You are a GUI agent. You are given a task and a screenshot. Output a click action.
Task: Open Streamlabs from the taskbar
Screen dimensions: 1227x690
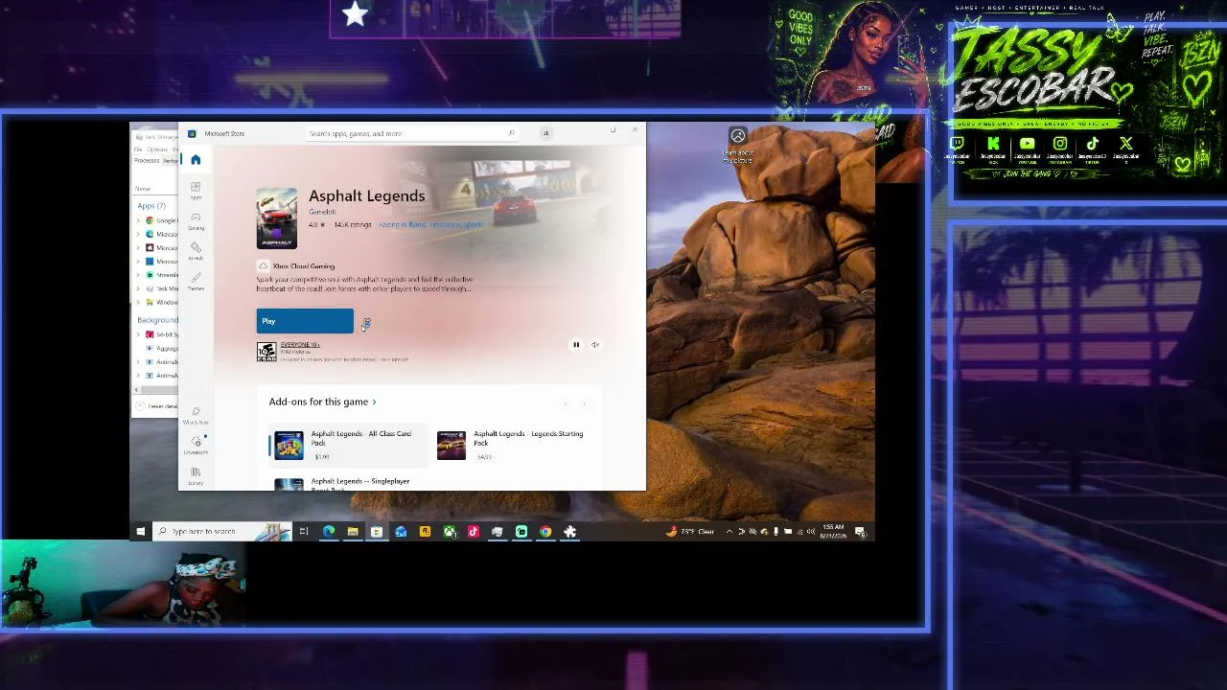pos(521,532)
